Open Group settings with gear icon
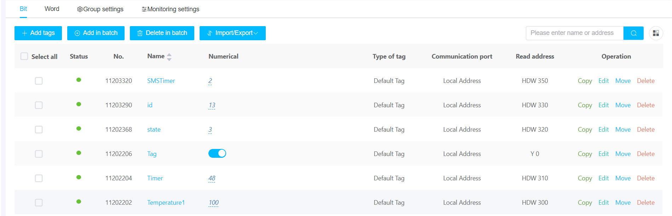This screenshot has height=216, width=672. coord(100,9)
